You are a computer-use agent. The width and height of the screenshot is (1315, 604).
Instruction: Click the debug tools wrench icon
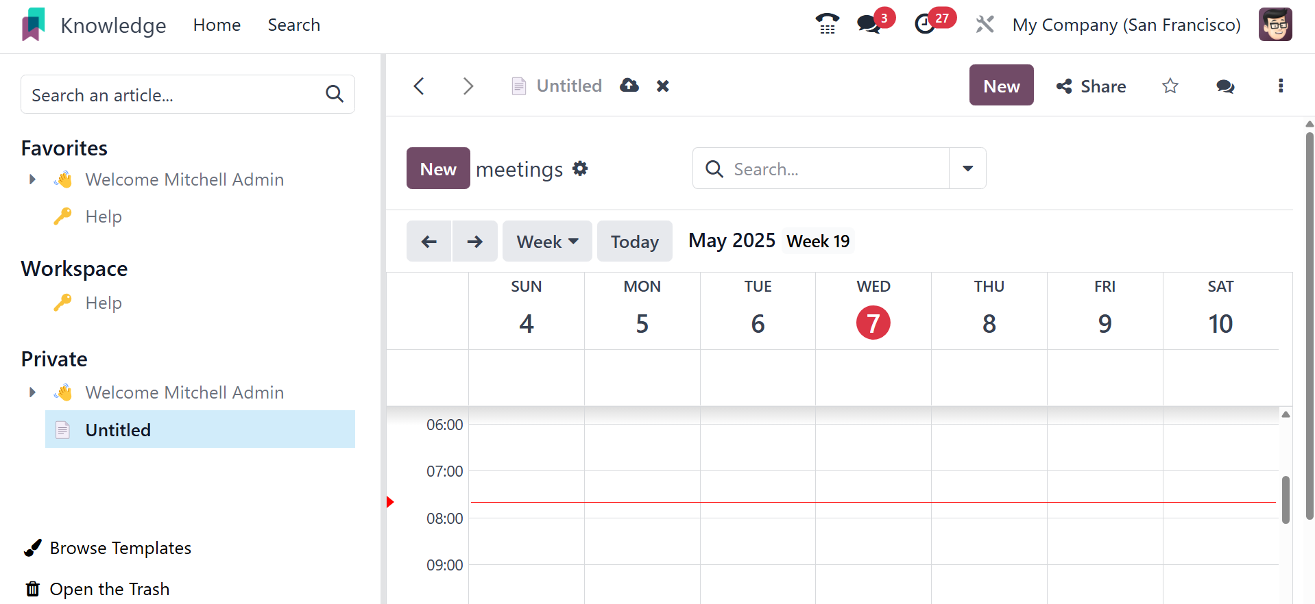coord(985,25)
